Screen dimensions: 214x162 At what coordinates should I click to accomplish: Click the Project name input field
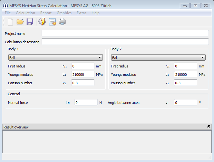pyautogui.click(x=125, y=34)
